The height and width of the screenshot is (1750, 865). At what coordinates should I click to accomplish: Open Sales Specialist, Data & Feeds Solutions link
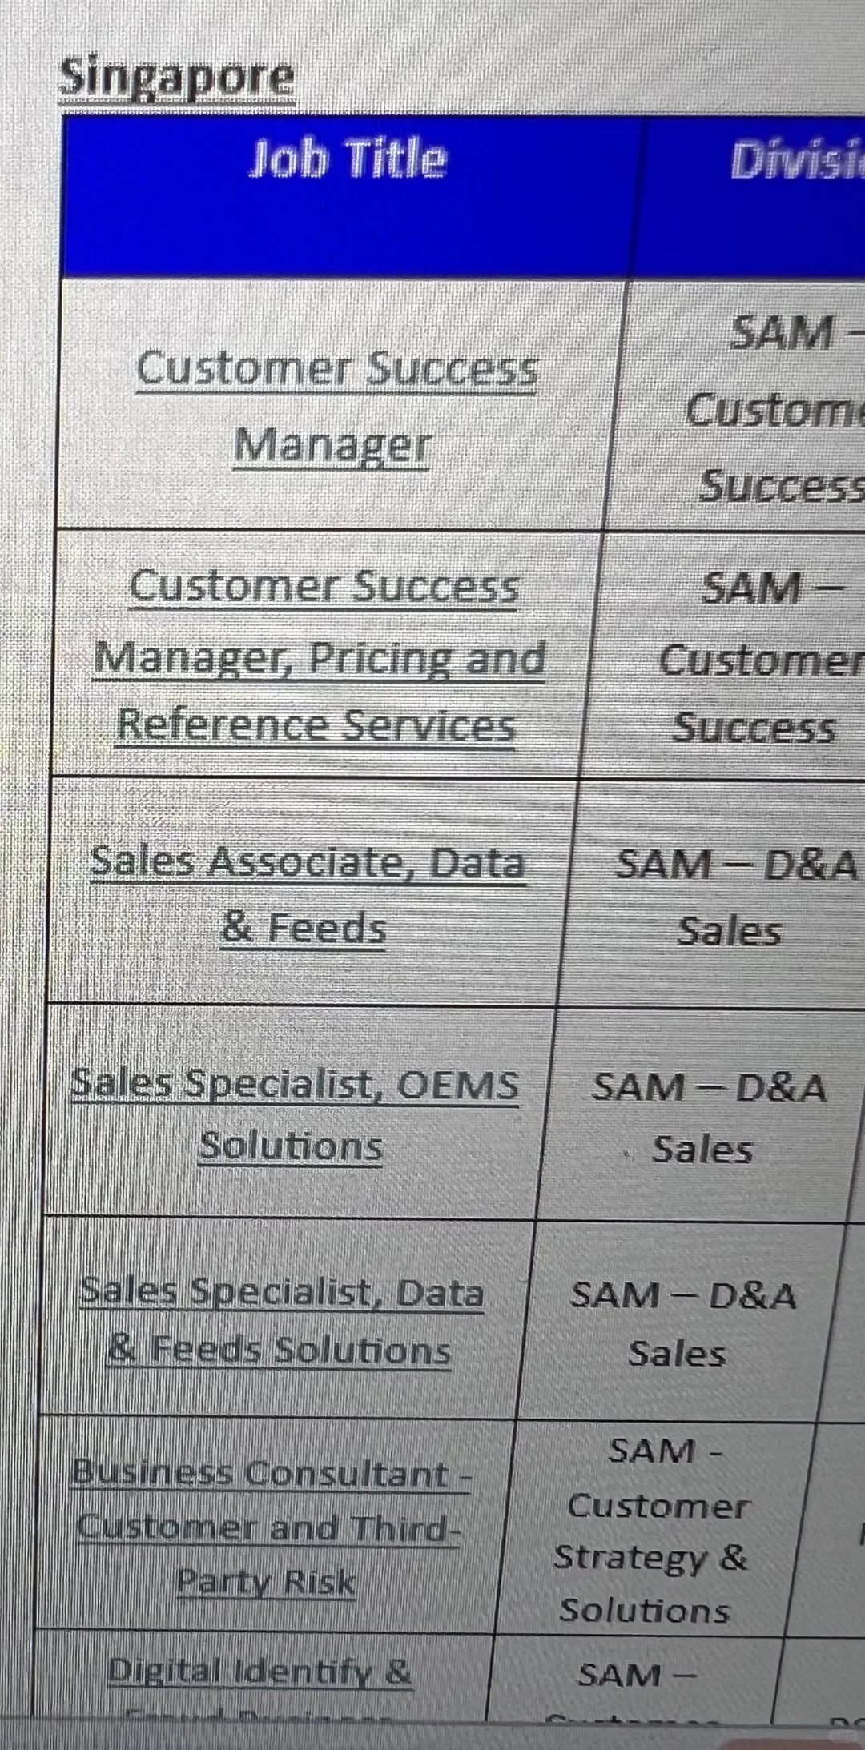(280, 1321)
